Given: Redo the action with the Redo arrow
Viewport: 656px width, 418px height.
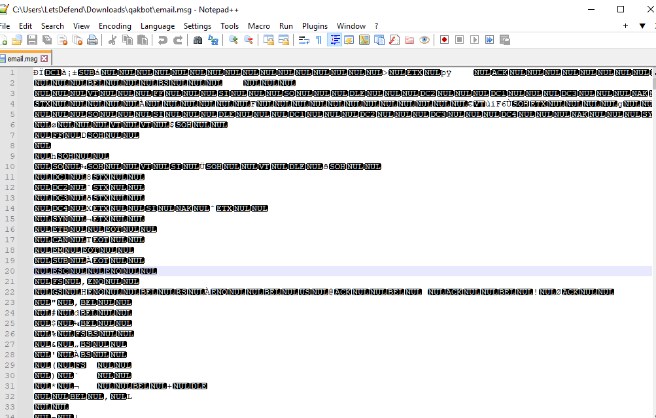Looking at the screenshot, I should (x=178, y=40).
